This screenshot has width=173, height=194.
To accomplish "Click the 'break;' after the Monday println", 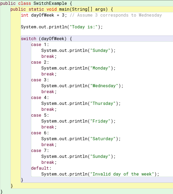I will pos(49,74).
